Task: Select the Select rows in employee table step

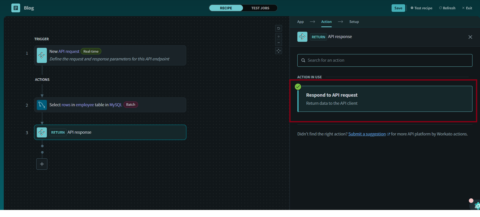Action: [x=110, y=105]
